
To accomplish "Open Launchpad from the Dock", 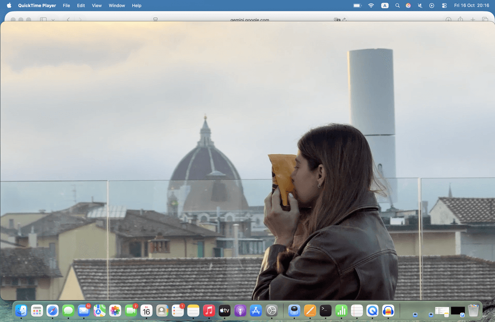I will click(x=37, y=310).
